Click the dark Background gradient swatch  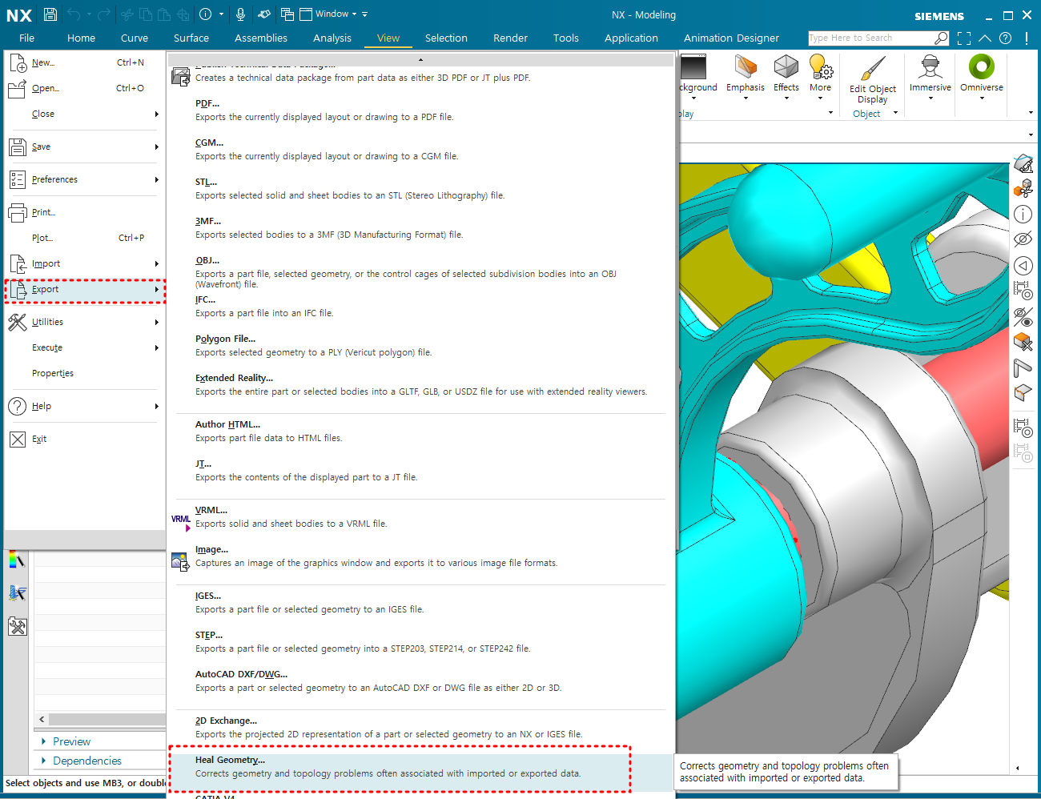(x=693, y=66)
